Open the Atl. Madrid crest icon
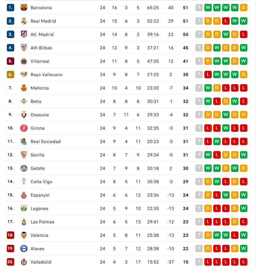Screen dimensions: 256x268 click(24, 34)
